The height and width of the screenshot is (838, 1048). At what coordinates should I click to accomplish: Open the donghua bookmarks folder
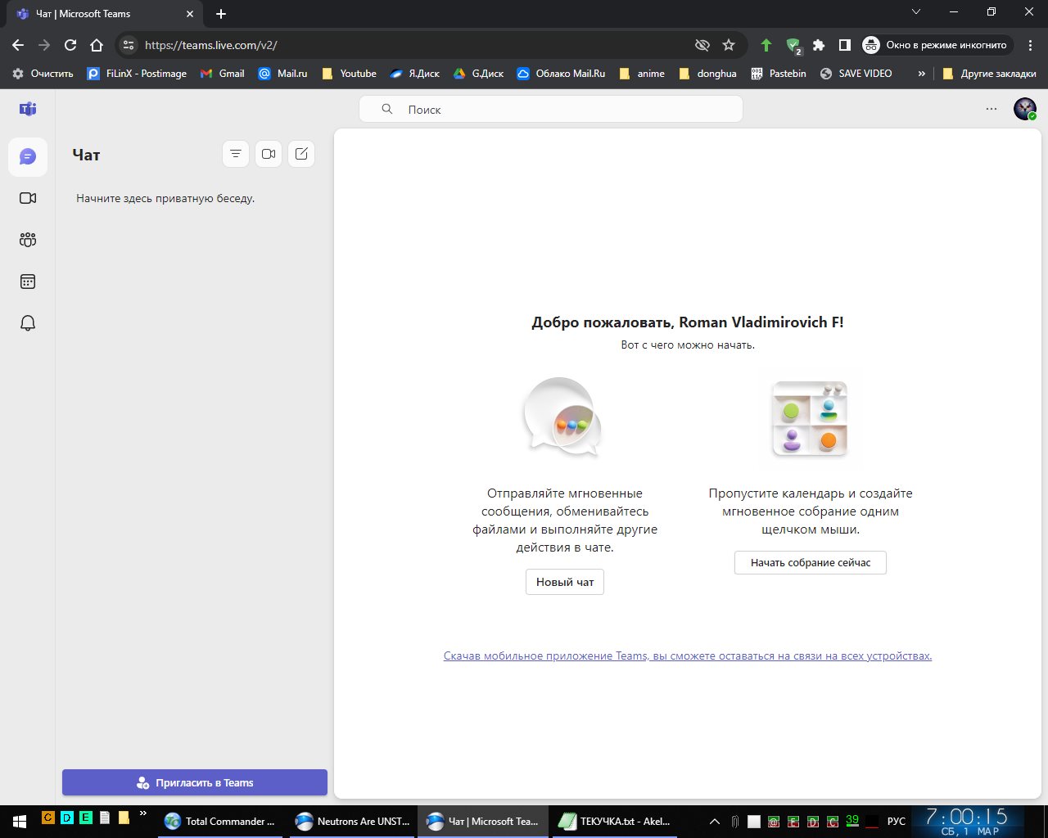pyautogui.click(x=707, y=74)
